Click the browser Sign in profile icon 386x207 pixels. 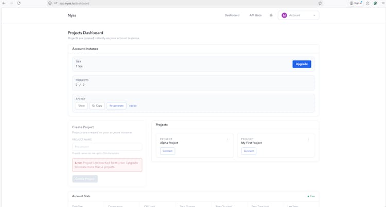(x=356, y=3)
